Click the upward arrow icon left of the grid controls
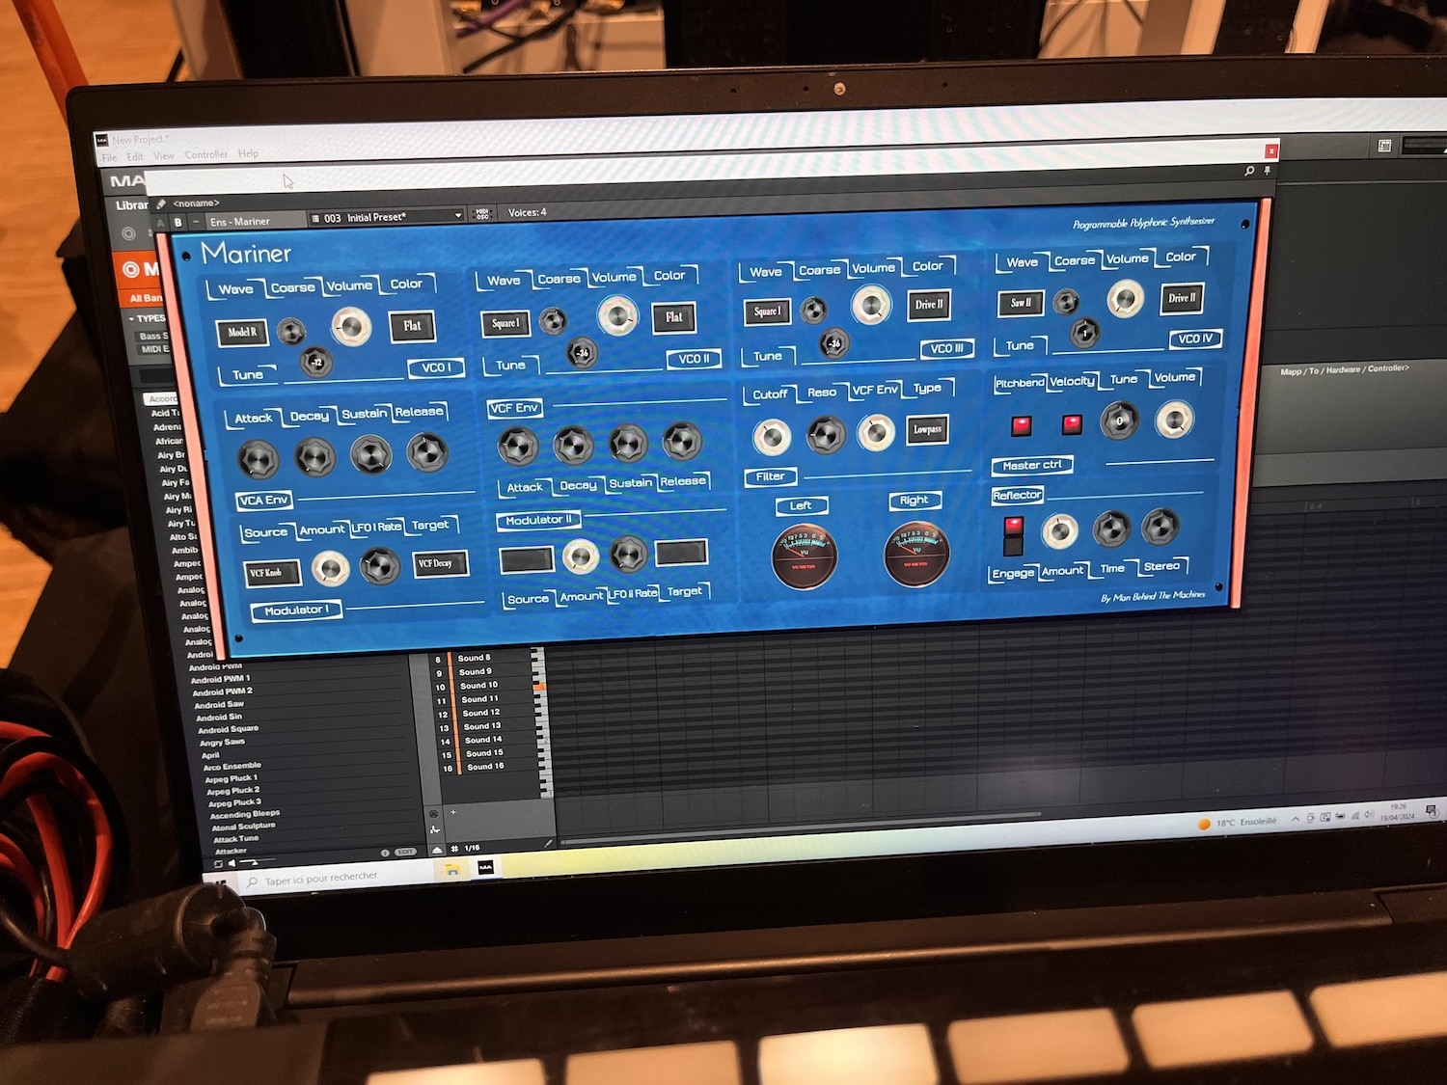 click(x=437, y=850)
